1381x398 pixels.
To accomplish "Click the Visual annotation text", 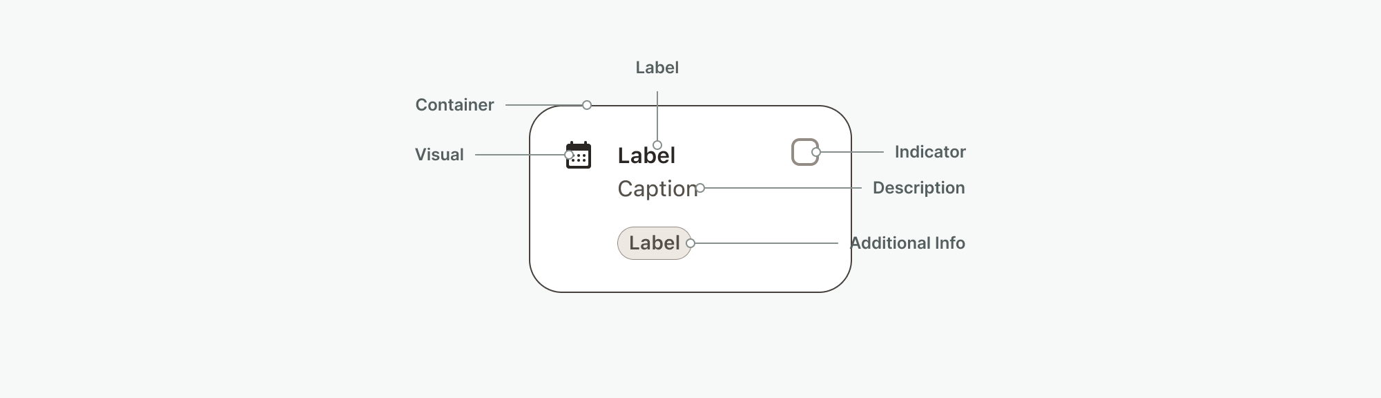I will pos(439,155).
